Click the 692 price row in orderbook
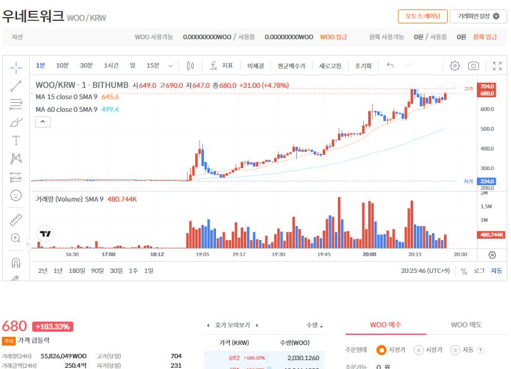Image resolution: width=511 pixels, height=369 pixels. 264,358
